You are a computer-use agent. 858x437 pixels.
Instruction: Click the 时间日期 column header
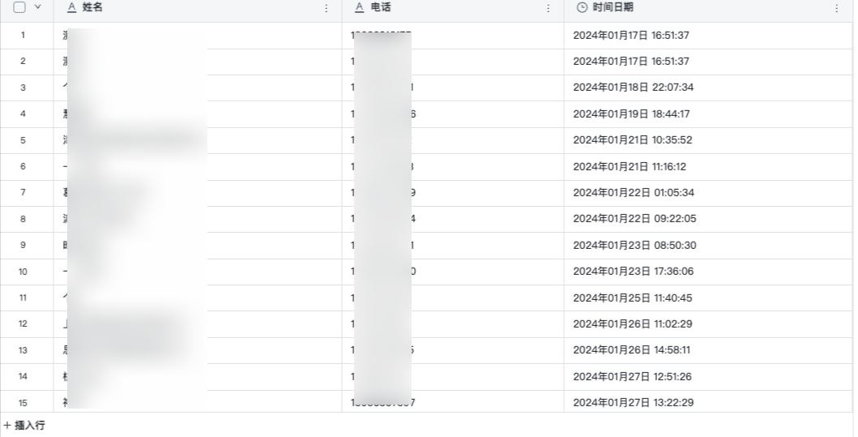pos(708,8)
